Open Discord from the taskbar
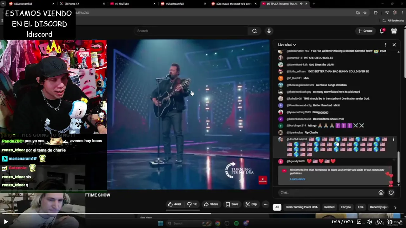 pos(246,224)
